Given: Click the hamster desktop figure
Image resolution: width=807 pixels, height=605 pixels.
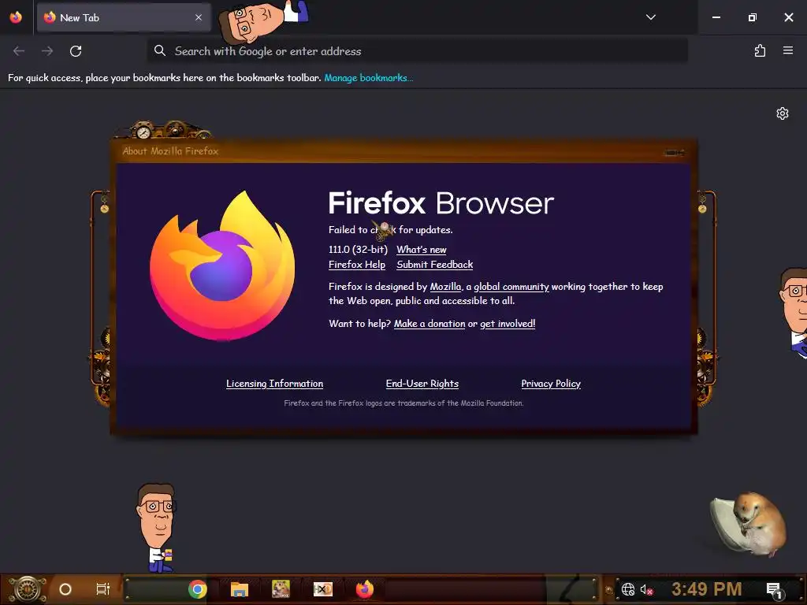Looking at the screenshot, I should [749, 524].
